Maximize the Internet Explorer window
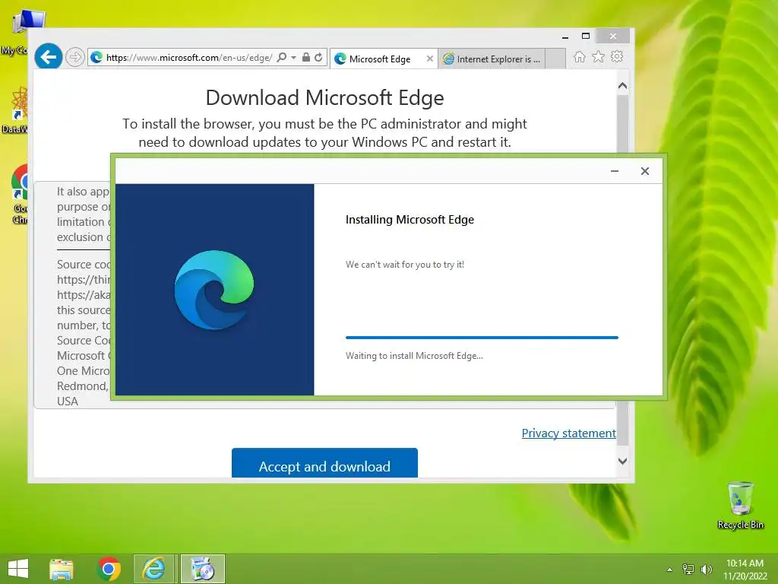The height and width of the screenshot is (584, 778). coord(586,36)
